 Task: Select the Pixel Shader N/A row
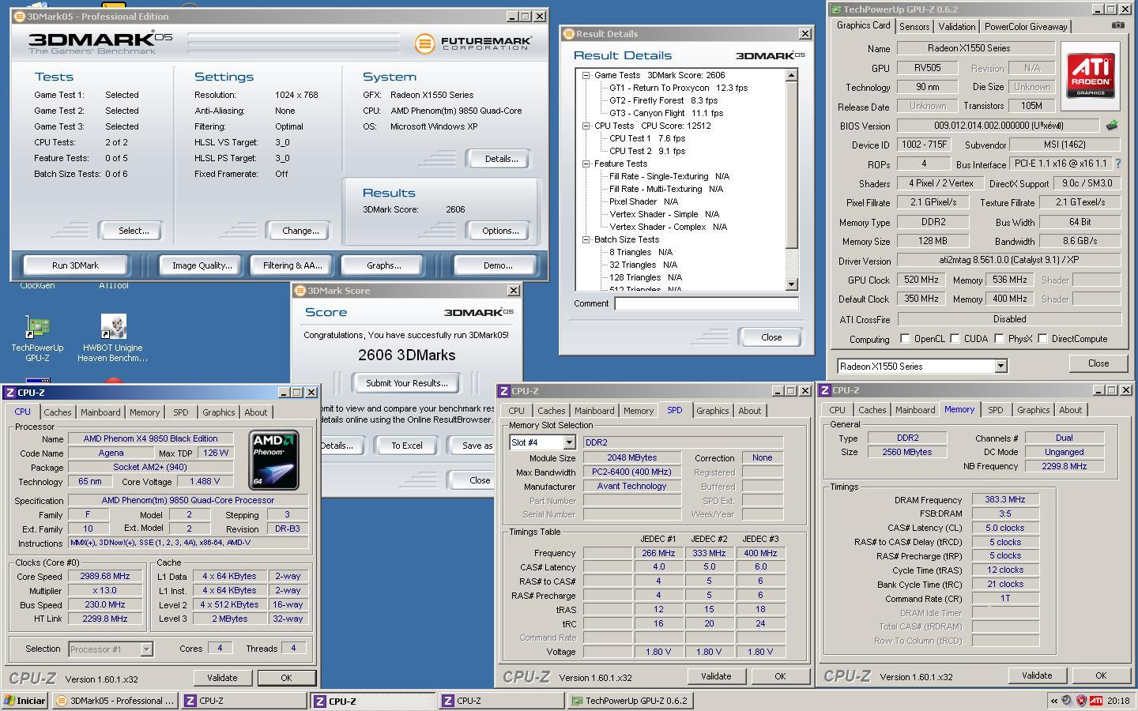(x=644, y=201)
